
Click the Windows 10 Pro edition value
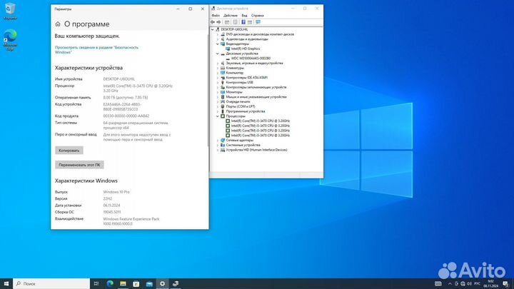tap(116, 192)
